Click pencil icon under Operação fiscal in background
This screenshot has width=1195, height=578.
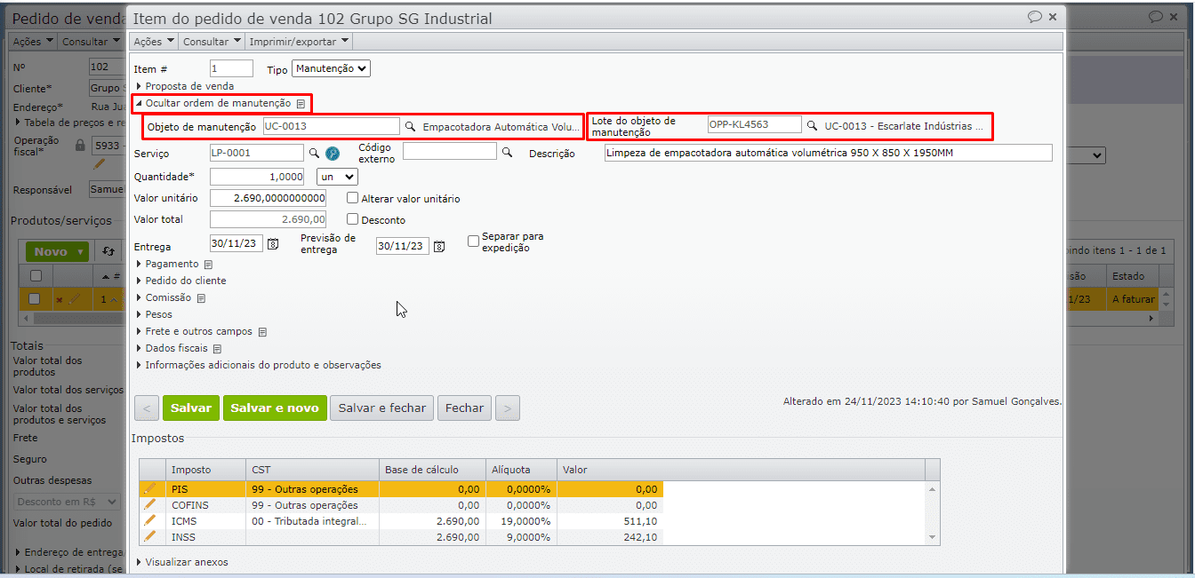point(100,163)
